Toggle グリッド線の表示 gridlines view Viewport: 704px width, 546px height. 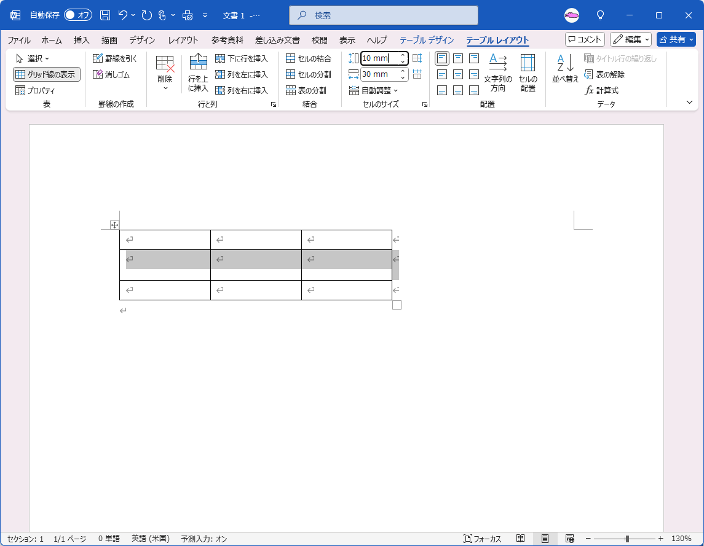point(47,74)
